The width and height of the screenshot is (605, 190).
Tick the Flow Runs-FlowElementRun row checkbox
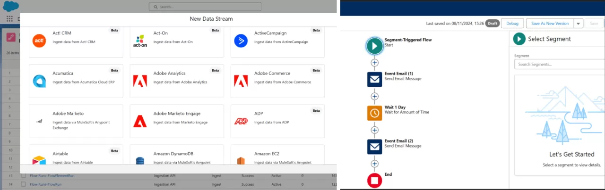[23, 175]
